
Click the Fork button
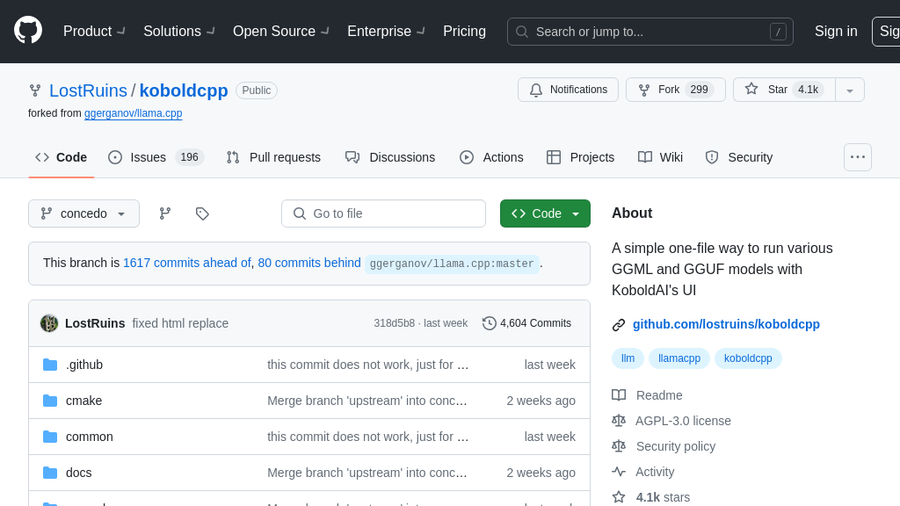coord(676,90)
